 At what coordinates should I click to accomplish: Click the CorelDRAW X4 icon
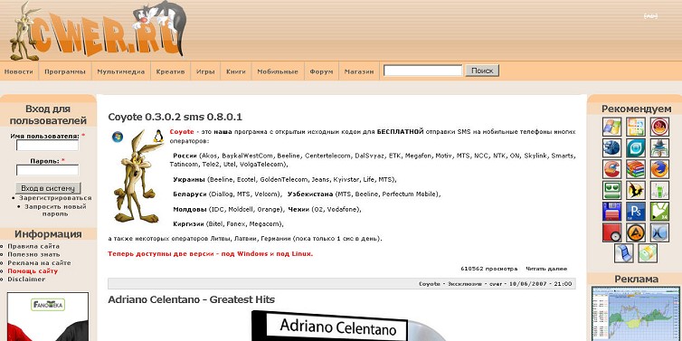(659, 212)
